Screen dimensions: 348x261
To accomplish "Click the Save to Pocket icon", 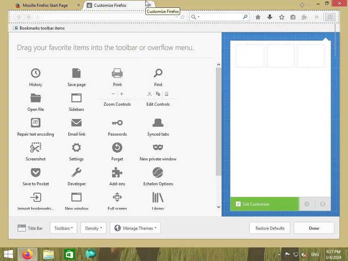I will [35, 172].
